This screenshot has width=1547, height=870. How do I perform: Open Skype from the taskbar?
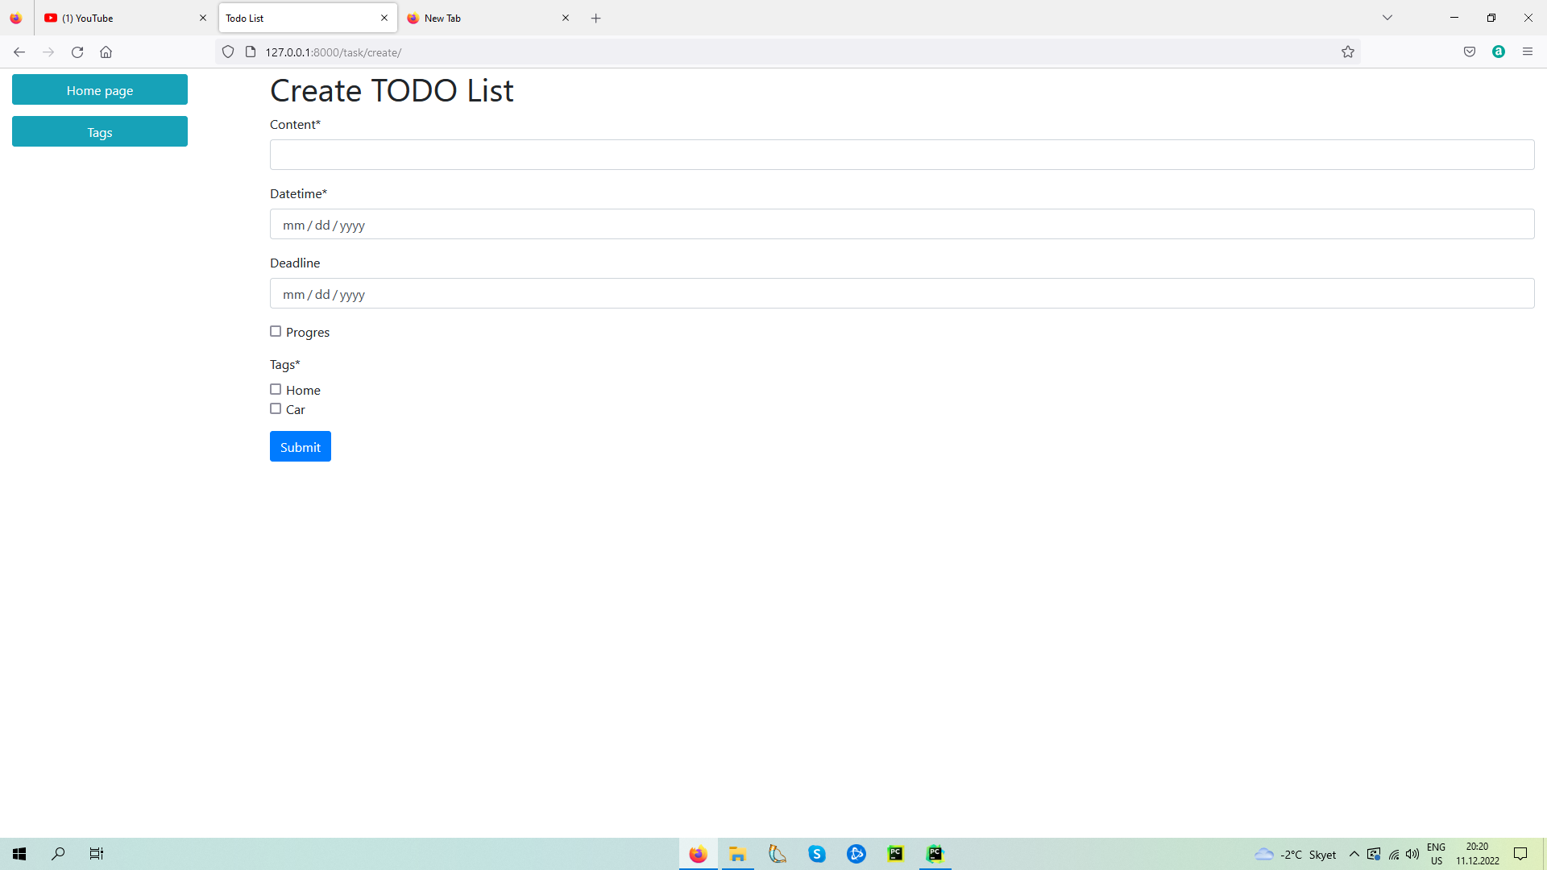(816, 854)
